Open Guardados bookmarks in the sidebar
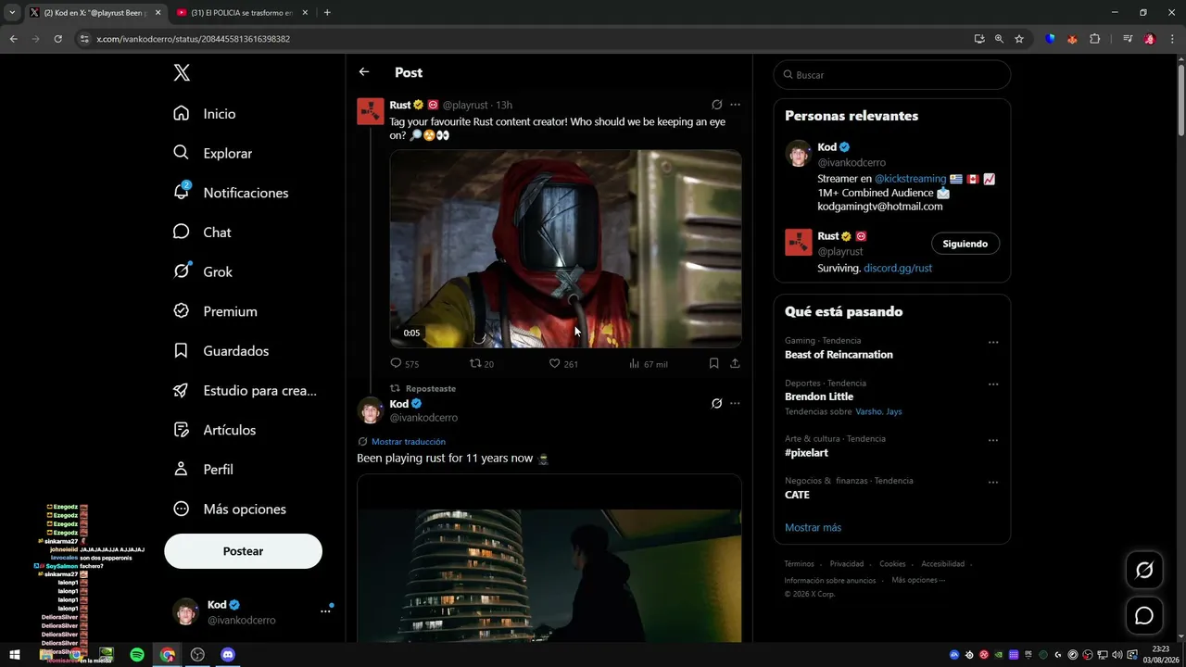Image resolution: width=1186 pixels, height=667 pixels. click(221, 351)
